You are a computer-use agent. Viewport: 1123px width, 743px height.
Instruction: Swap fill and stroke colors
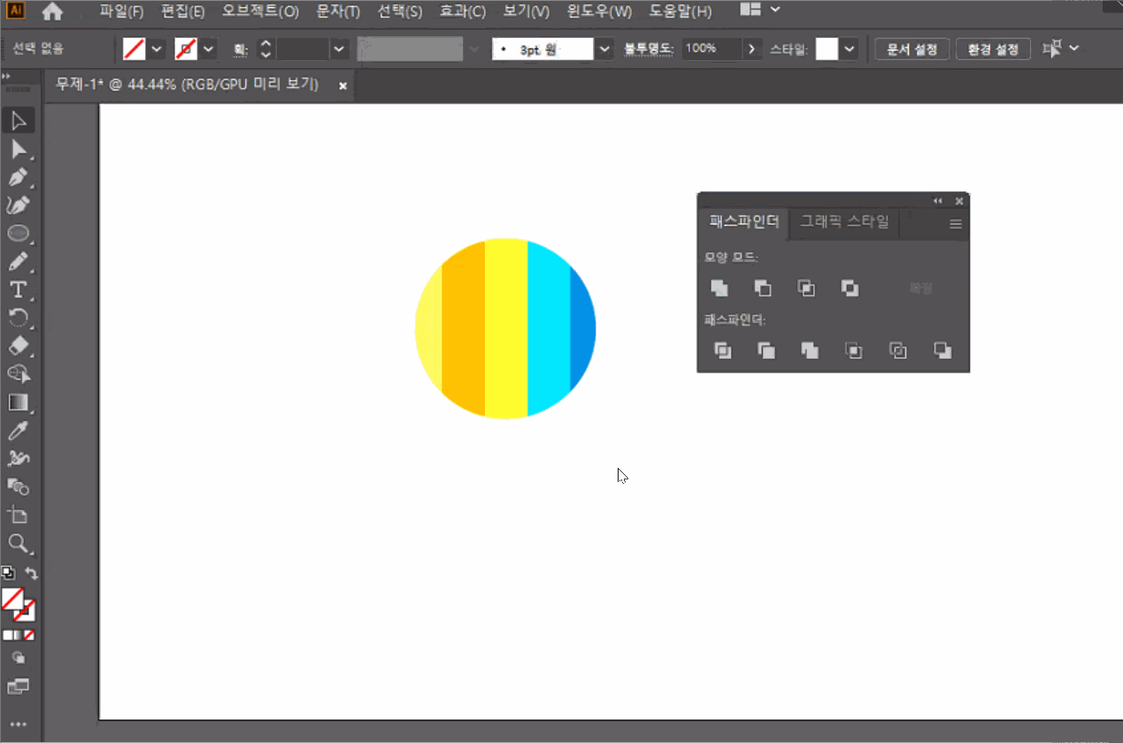click(31, 573)
